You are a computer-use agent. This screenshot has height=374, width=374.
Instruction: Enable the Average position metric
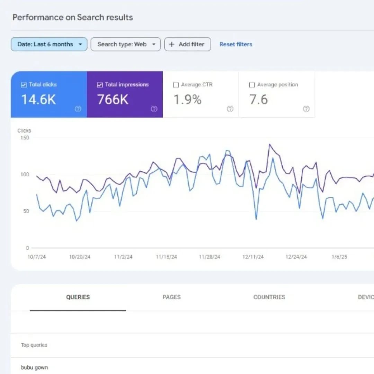pyautogui.click(x=252, y=84)
